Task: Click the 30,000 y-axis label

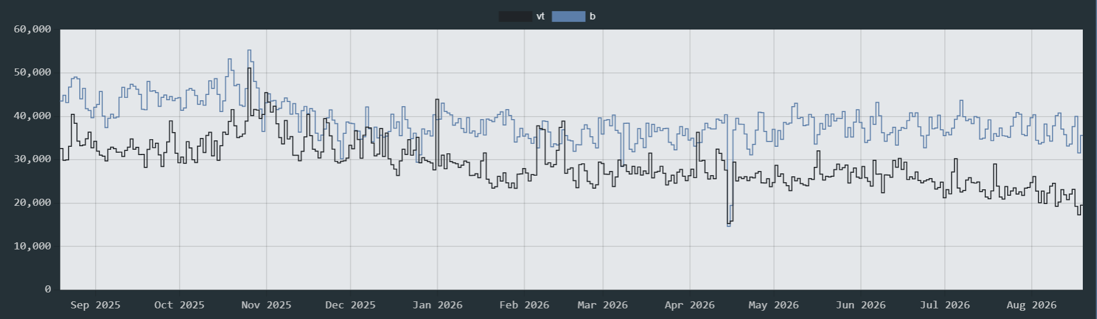Action: 33,159
